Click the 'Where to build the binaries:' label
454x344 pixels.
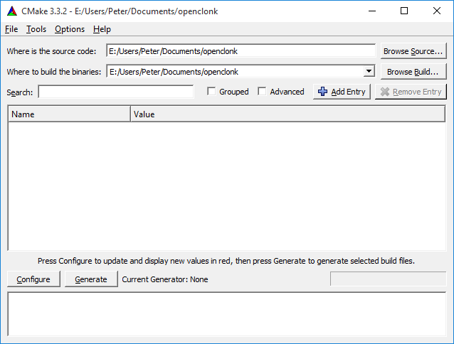coord(54,72)
